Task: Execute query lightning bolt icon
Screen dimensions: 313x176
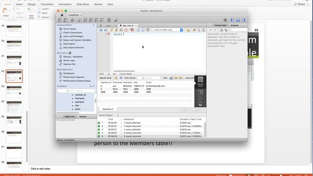Action: (x=112, y=30)
